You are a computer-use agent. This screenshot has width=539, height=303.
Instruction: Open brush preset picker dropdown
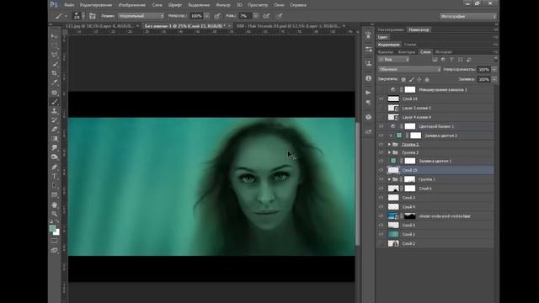click(x=83, y=16)
